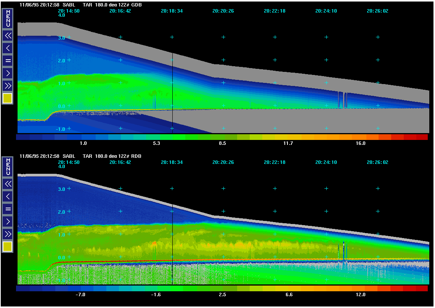This screenshot has height=308, width=435.
Task: Click the 20:18:34 time label in the GDB panel
Action: [x=172, y=11]
